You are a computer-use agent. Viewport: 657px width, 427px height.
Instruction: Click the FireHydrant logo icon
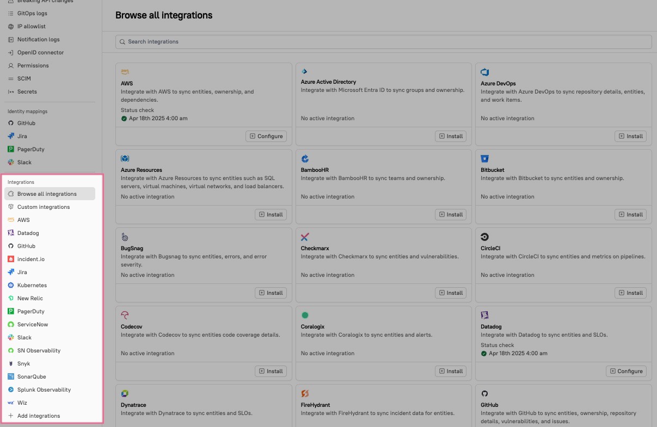click(x=305, y=394)
